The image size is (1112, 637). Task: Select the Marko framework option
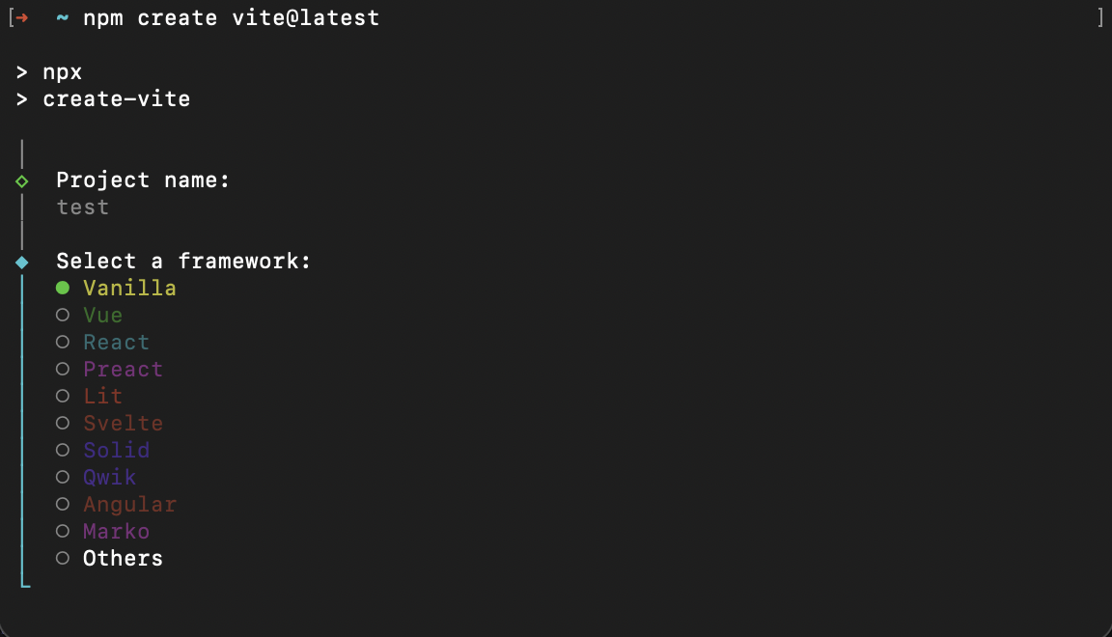[x=116, y=531]
